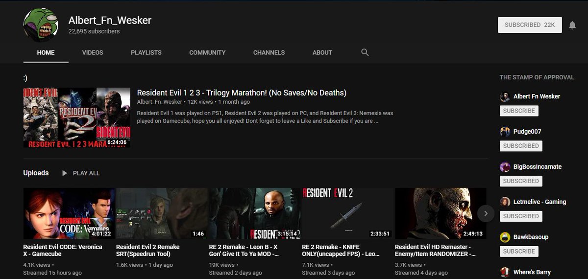The image size is (588, 279).
Task: Click the featured video description text
Action: (265, 117)
